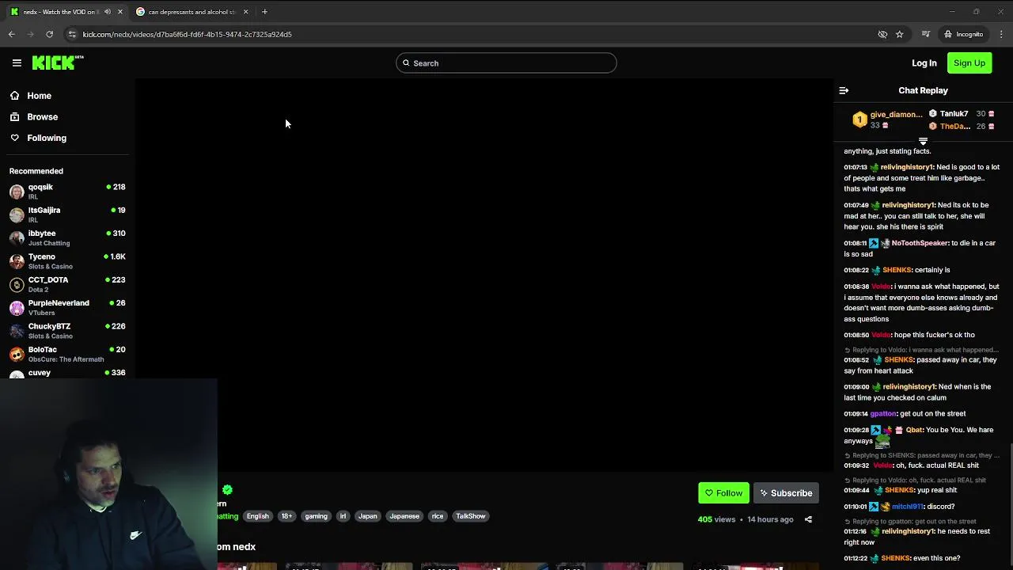Click the share icon beside 14 hours ago
This screenshot has width=1013, height=570.
click(x=808, y=519)
